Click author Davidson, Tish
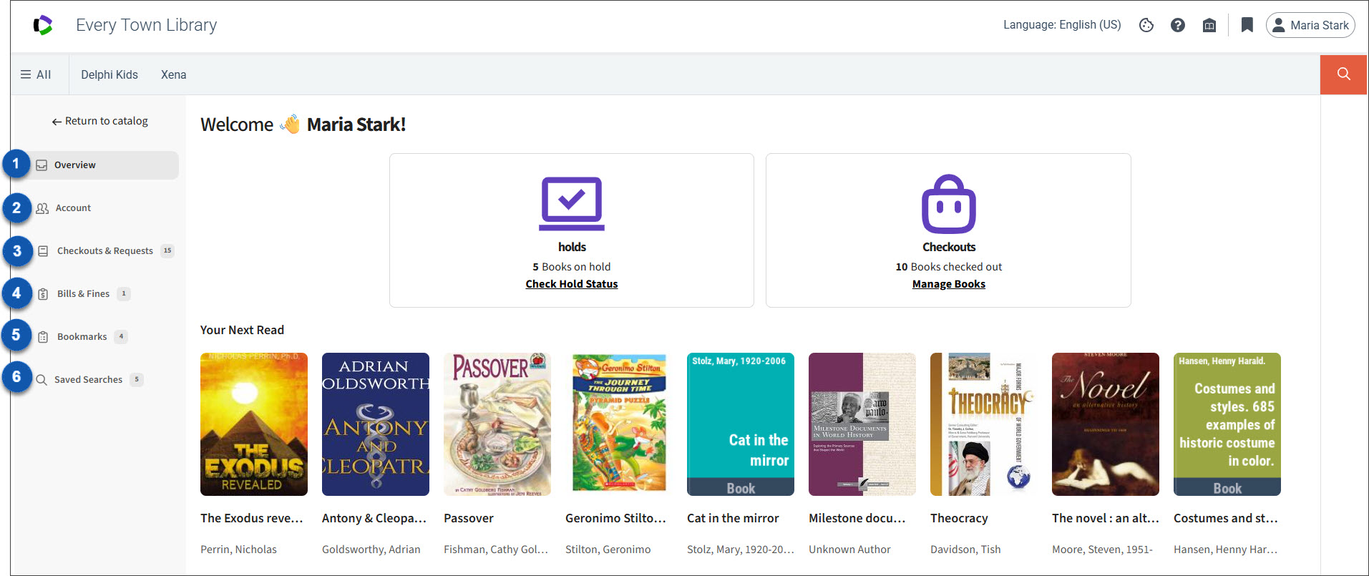 click(x=965, y=550)
